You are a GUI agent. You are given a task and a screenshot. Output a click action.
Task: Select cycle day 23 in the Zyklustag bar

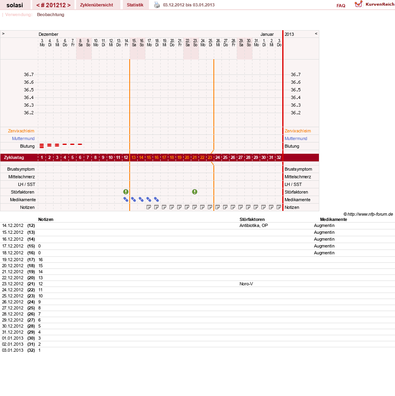point(210,157)
